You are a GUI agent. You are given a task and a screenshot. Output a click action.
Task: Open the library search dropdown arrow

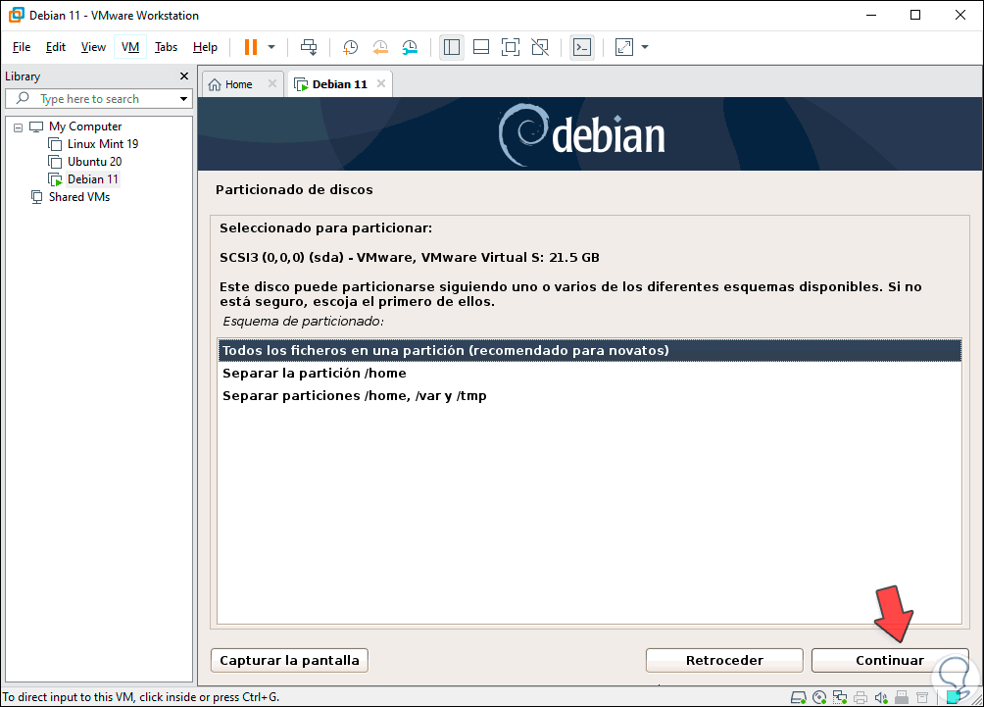(183, 99)
